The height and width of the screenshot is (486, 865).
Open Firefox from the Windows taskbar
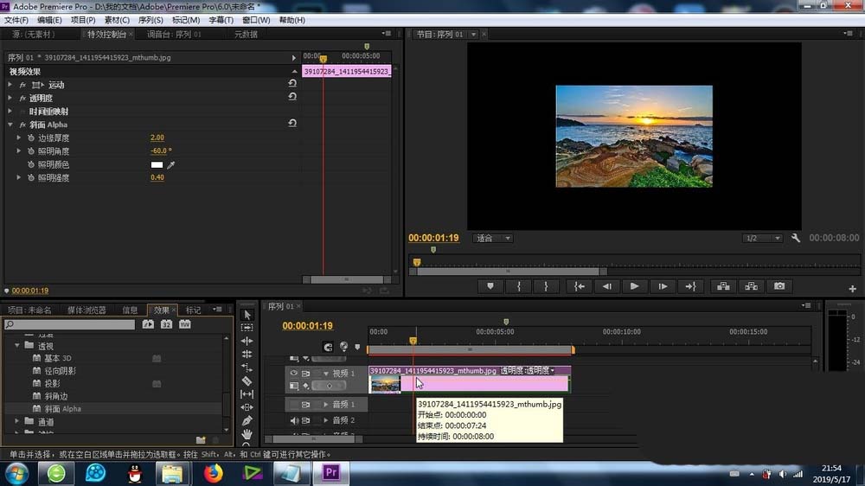click(x=213, y=473)
